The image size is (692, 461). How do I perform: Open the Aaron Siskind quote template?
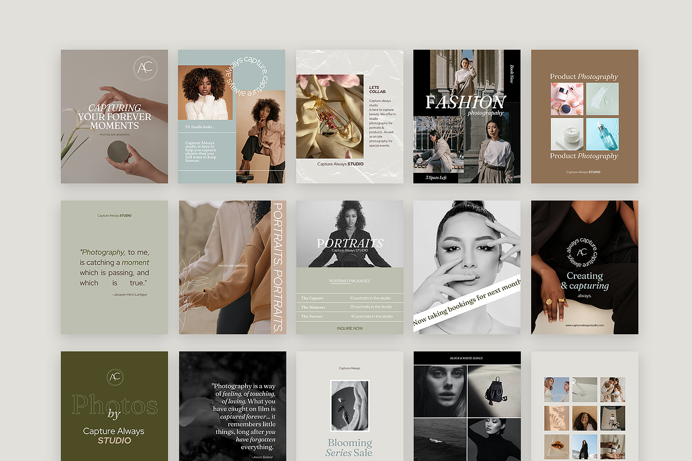click(232, 406)
